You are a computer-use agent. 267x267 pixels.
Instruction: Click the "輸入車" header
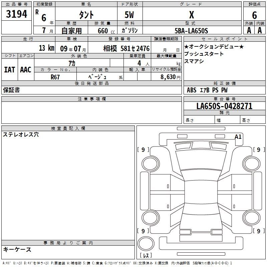click(x=137, y=69)
